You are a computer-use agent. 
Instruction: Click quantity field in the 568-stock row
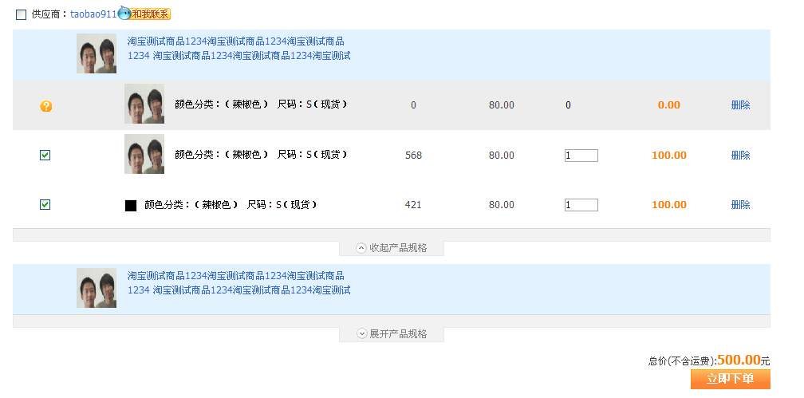pos(581,156)
